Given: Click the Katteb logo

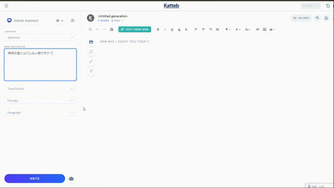Looking at the screenshot, I should point(171,6).
